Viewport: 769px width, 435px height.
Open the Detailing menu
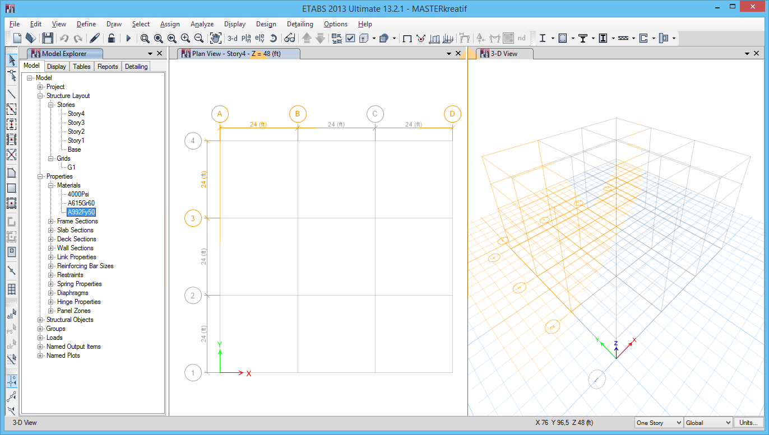tap(300, 24)
